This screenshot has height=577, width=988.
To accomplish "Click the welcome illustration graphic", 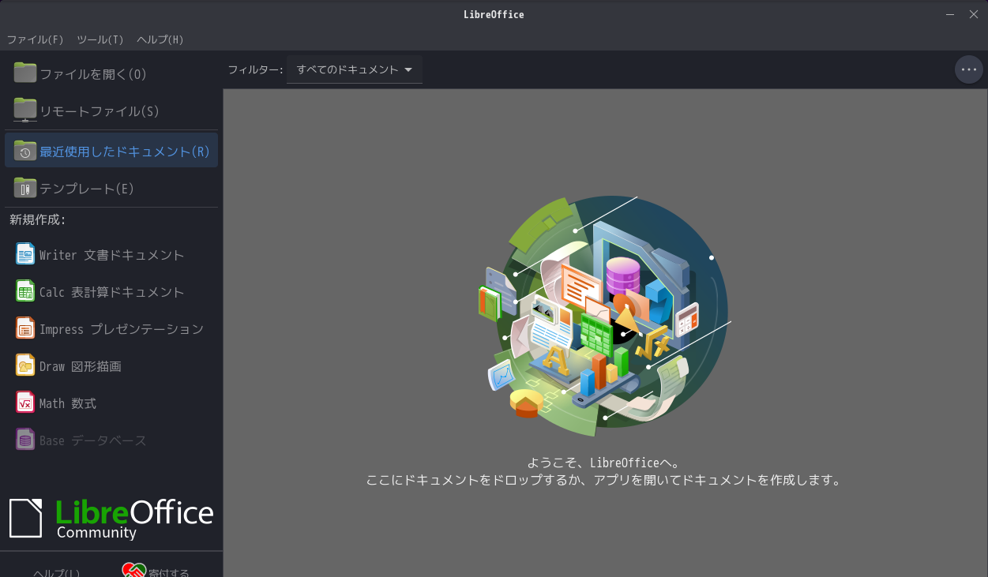I will [x=603, y=316].
